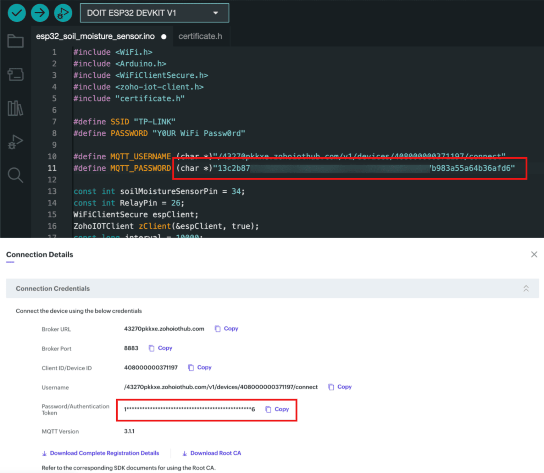
Task: Open the board selector DOIT ESP32 DEVKIT V1
Action: (x=155, y=13)
